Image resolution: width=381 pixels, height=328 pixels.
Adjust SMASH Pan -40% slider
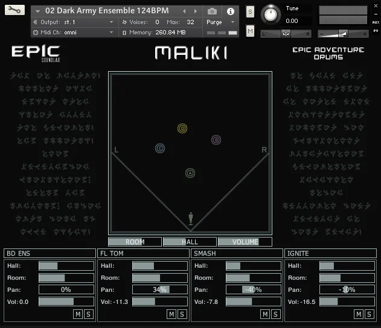pyautogui.click(x=254, y=289)
